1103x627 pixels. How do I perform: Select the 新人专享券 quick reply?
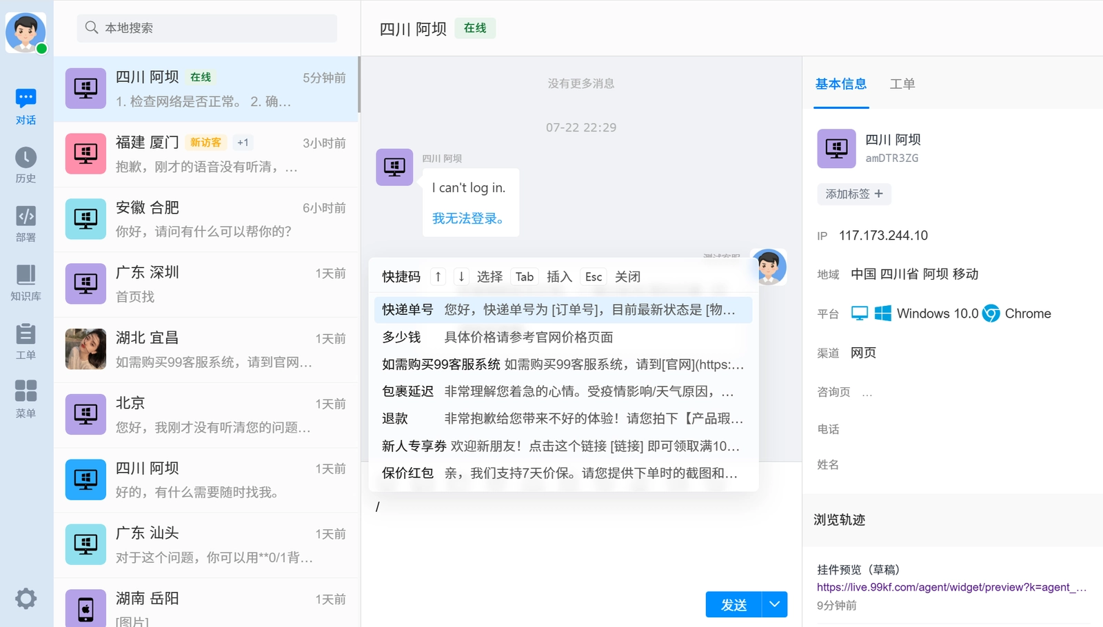(563, 446)
